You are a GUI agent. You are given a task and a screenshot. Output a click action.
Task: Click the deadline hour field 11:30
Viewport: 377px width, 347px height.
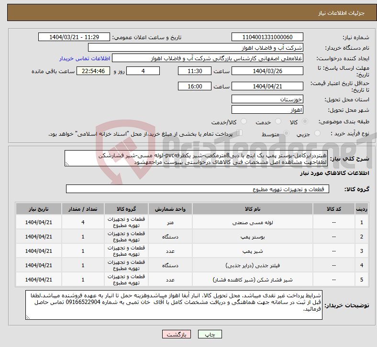pyautogui.click(x=195, y=71)
